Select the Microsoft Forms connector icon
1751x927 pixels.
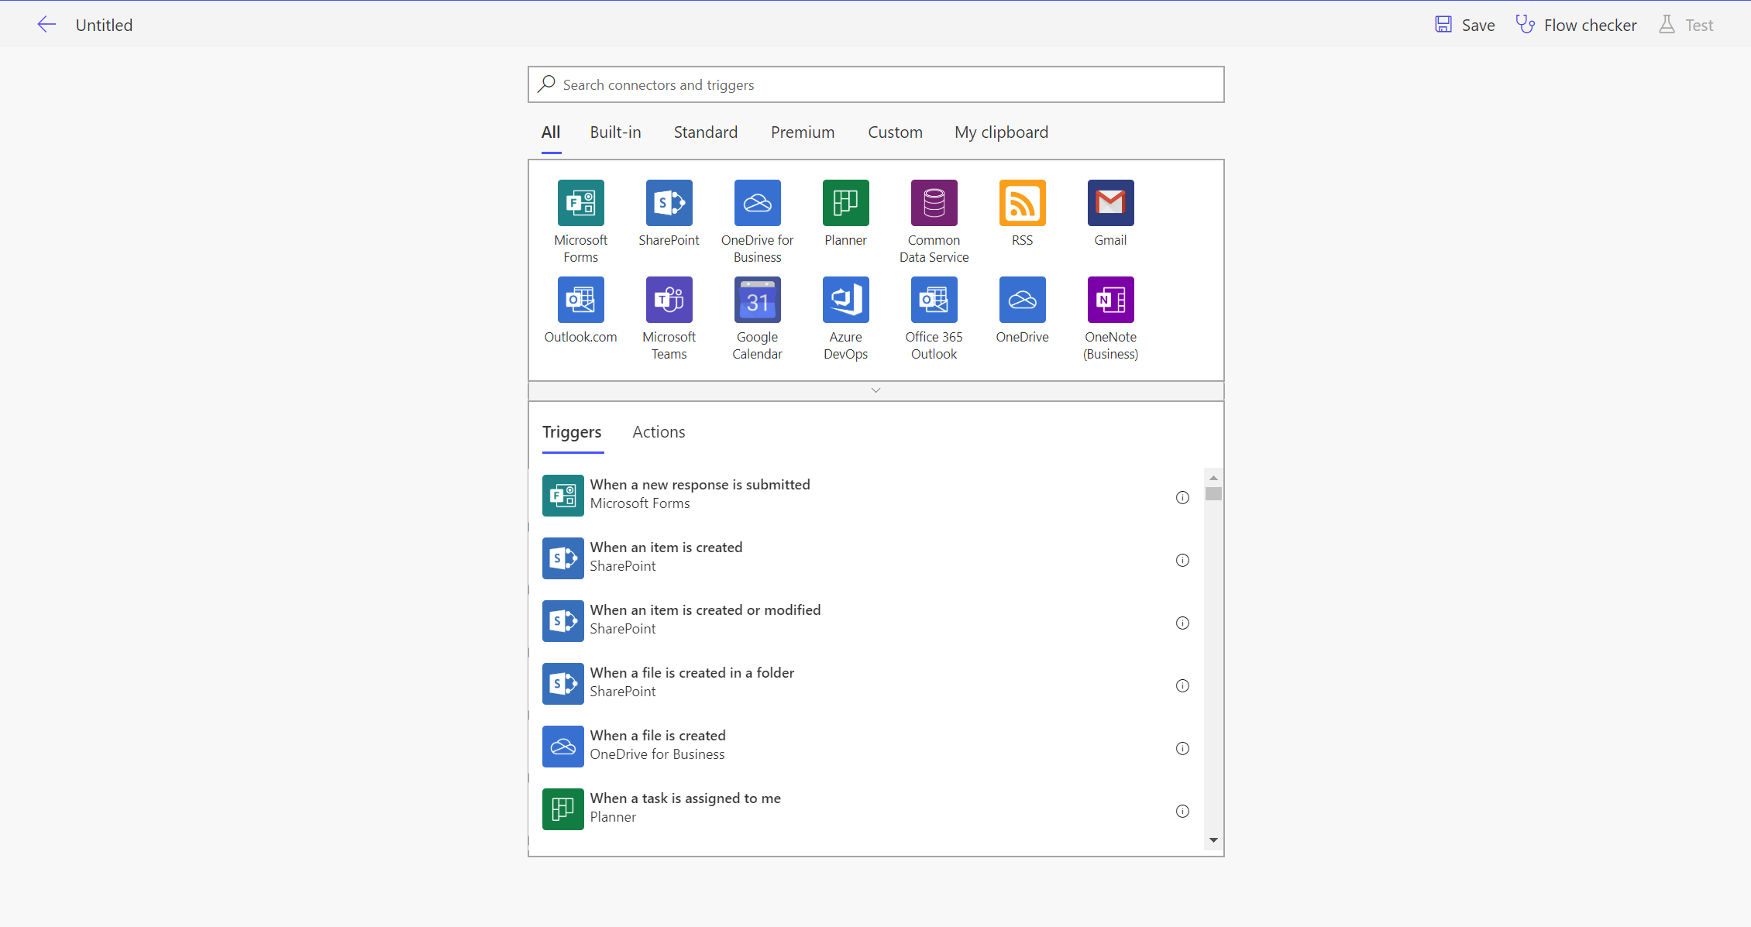coord(580,203)
